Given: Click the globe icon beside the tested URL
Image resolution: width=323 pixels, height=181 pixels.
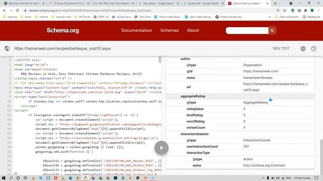Looking at the screenshot, I should (x=7, y=48).
